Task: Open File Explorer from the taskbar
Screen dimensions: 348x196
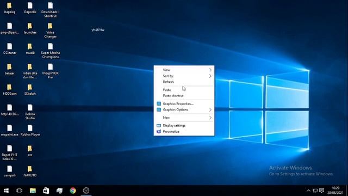Action: [x=33, y=191]
